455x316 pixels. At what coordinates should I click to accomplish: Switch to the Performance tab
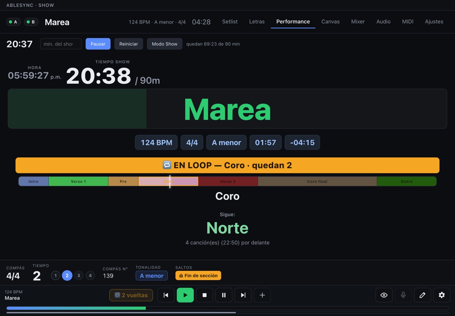point(293,22)
